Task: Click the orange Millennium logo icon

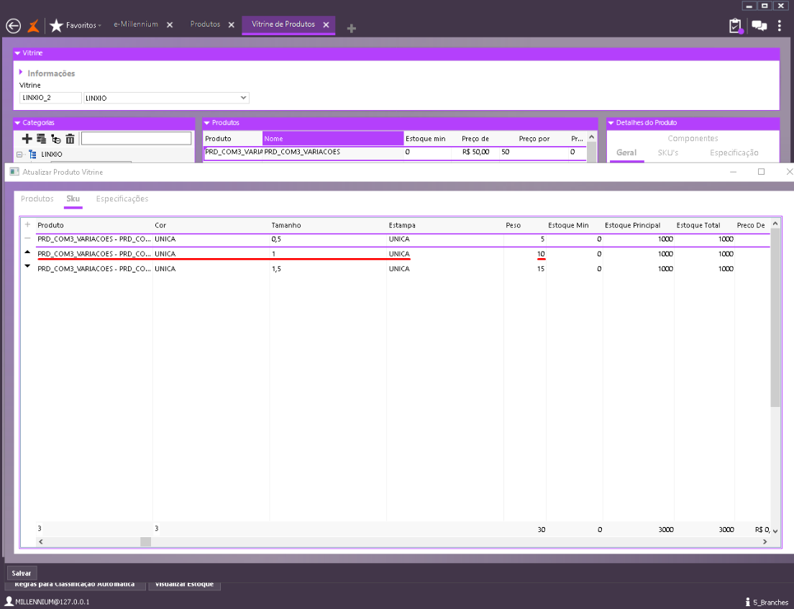Action: (33, 25)
